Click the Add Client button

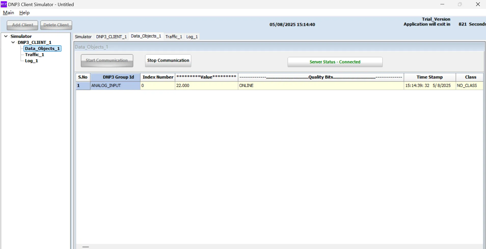tap(22, 25)
